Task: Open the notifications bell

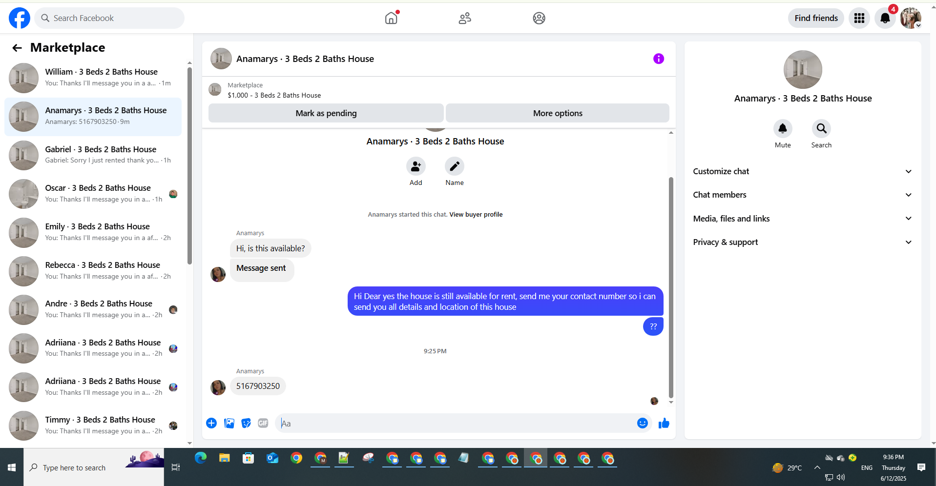Action: coord(885,18)
